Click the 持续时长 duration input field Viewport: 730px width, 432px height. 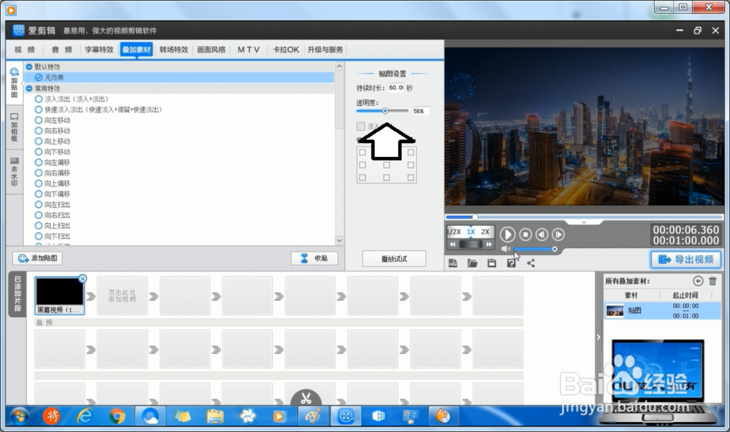(x=396, y=88)
